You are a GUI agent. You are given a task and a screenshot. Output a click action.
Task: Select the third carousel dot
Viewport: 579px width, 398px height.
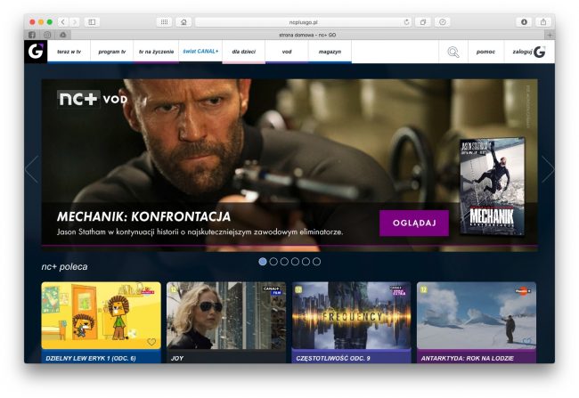click(x=284, y=262)
